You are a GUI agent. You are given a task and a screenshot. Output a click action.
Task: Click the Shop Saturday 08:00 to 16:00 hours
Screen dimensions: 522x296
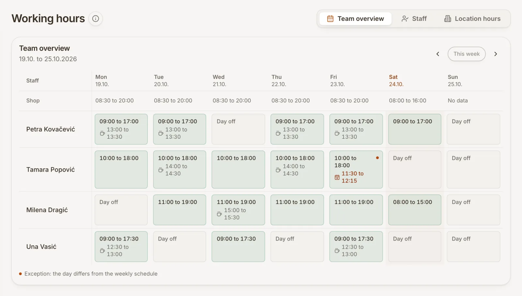pyautogui.click(x=407, y=101)
